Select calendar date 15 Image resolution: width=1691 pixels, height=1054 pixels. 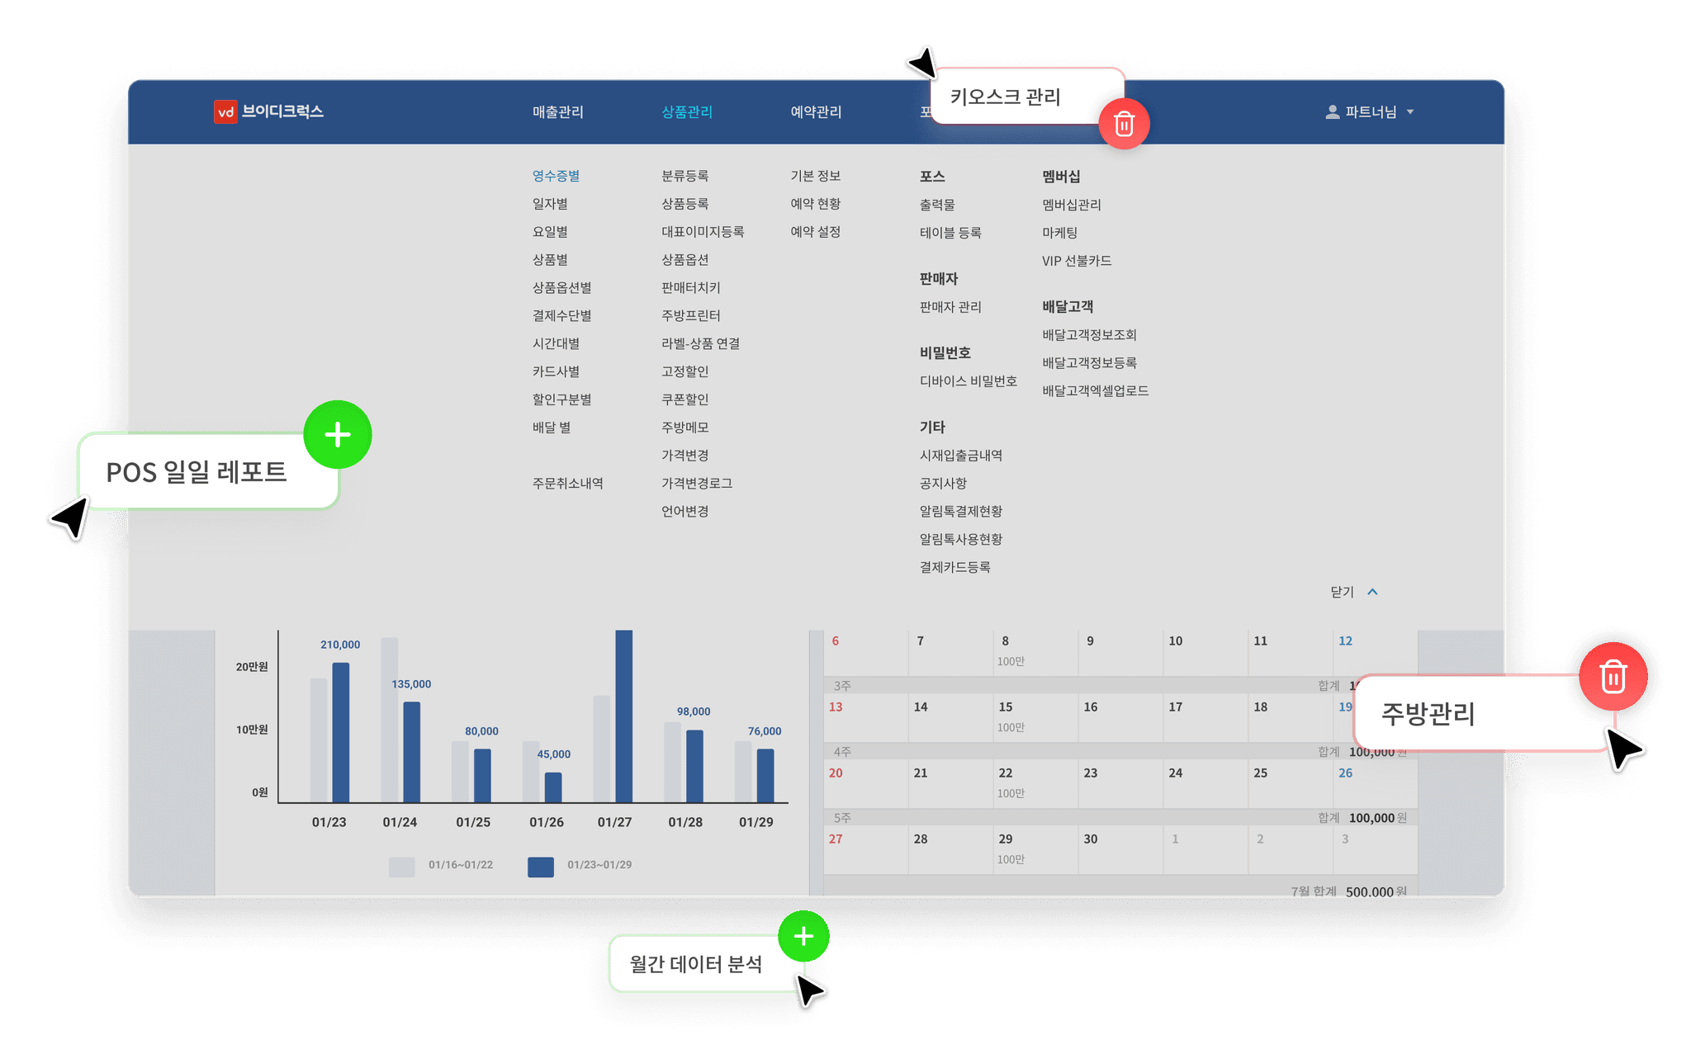click(1005, 707)
